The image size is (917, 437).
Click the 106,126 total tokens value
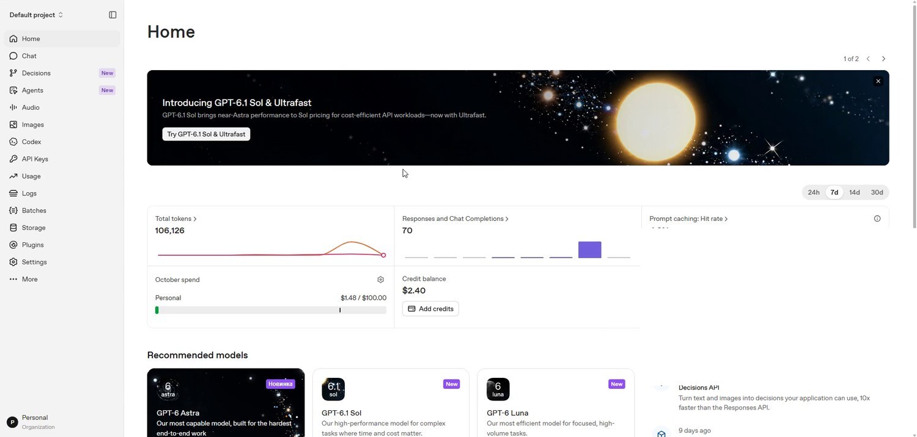(x=170, y=231)
